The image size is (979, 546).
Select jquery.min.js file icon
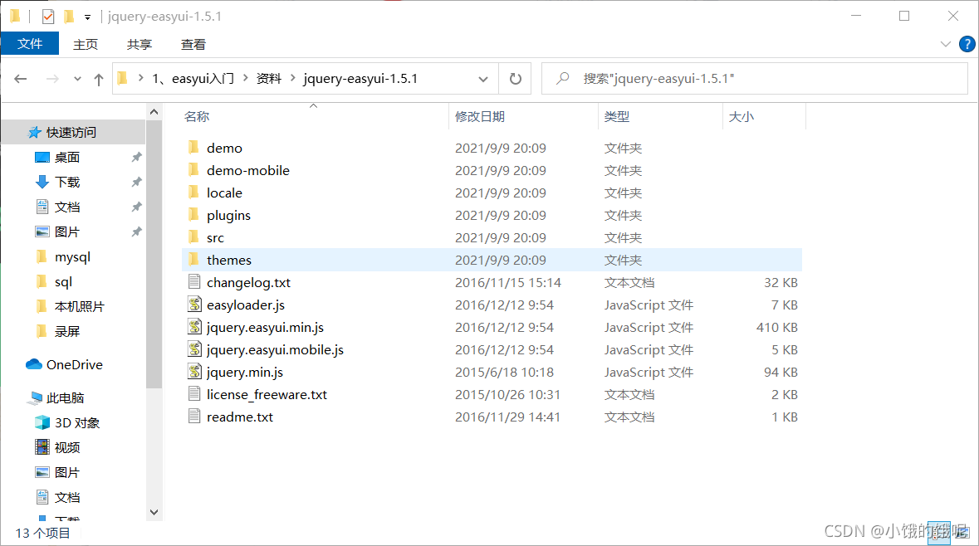coord(194,371)
